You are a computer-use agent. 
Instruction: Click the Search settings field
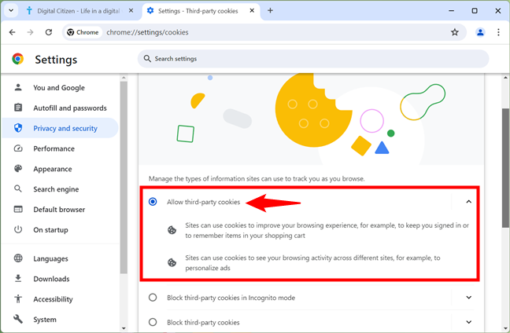312,59
